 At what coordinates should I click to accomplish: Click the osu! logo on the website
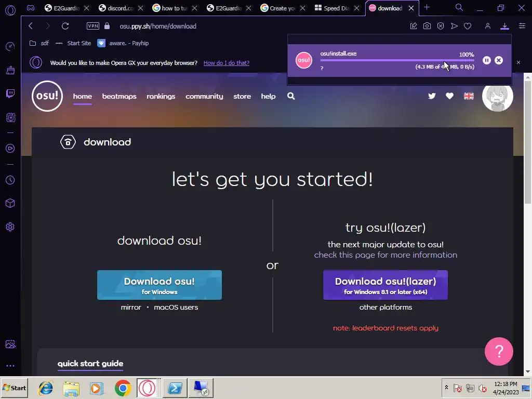(x=47, y=96)
